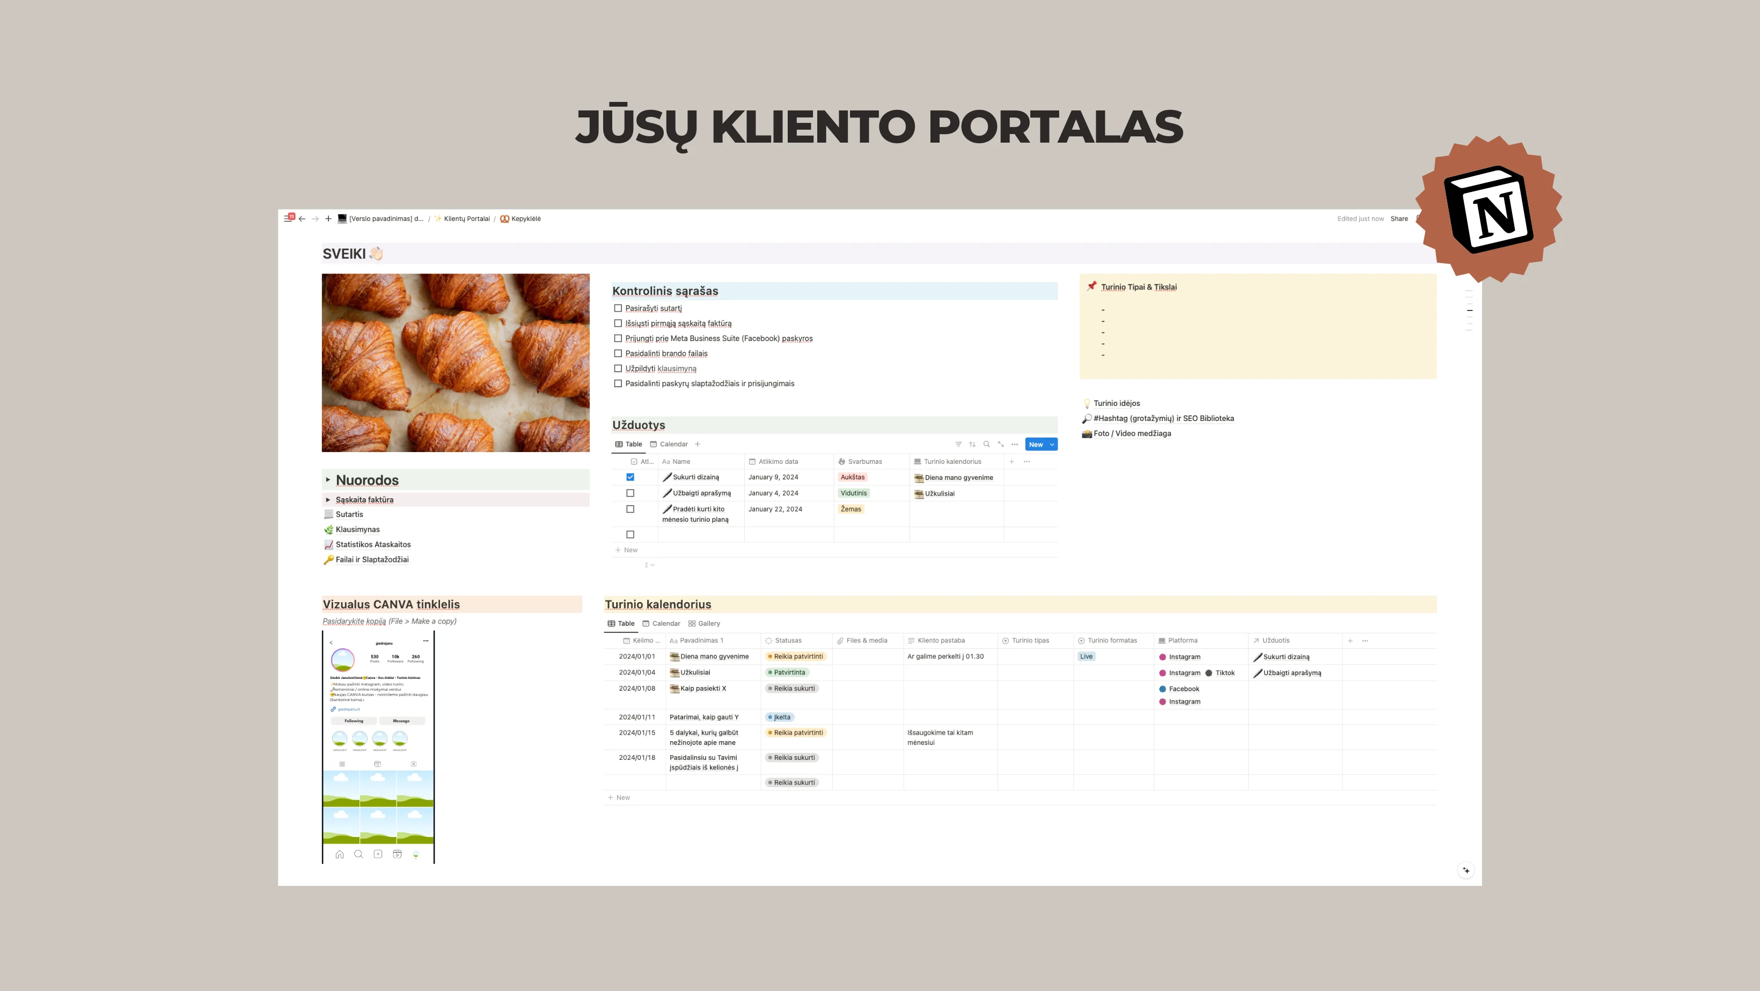Open the calculate sigma dropdown below Užduotys table

pyautogui.click(x=650, y=566)
